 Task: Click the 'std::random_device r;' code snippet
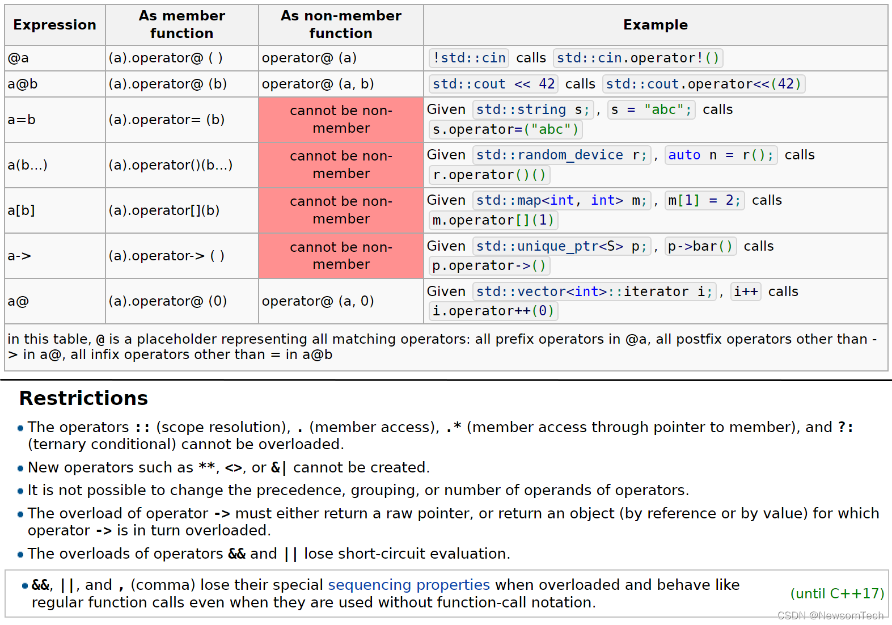point(561,155)
